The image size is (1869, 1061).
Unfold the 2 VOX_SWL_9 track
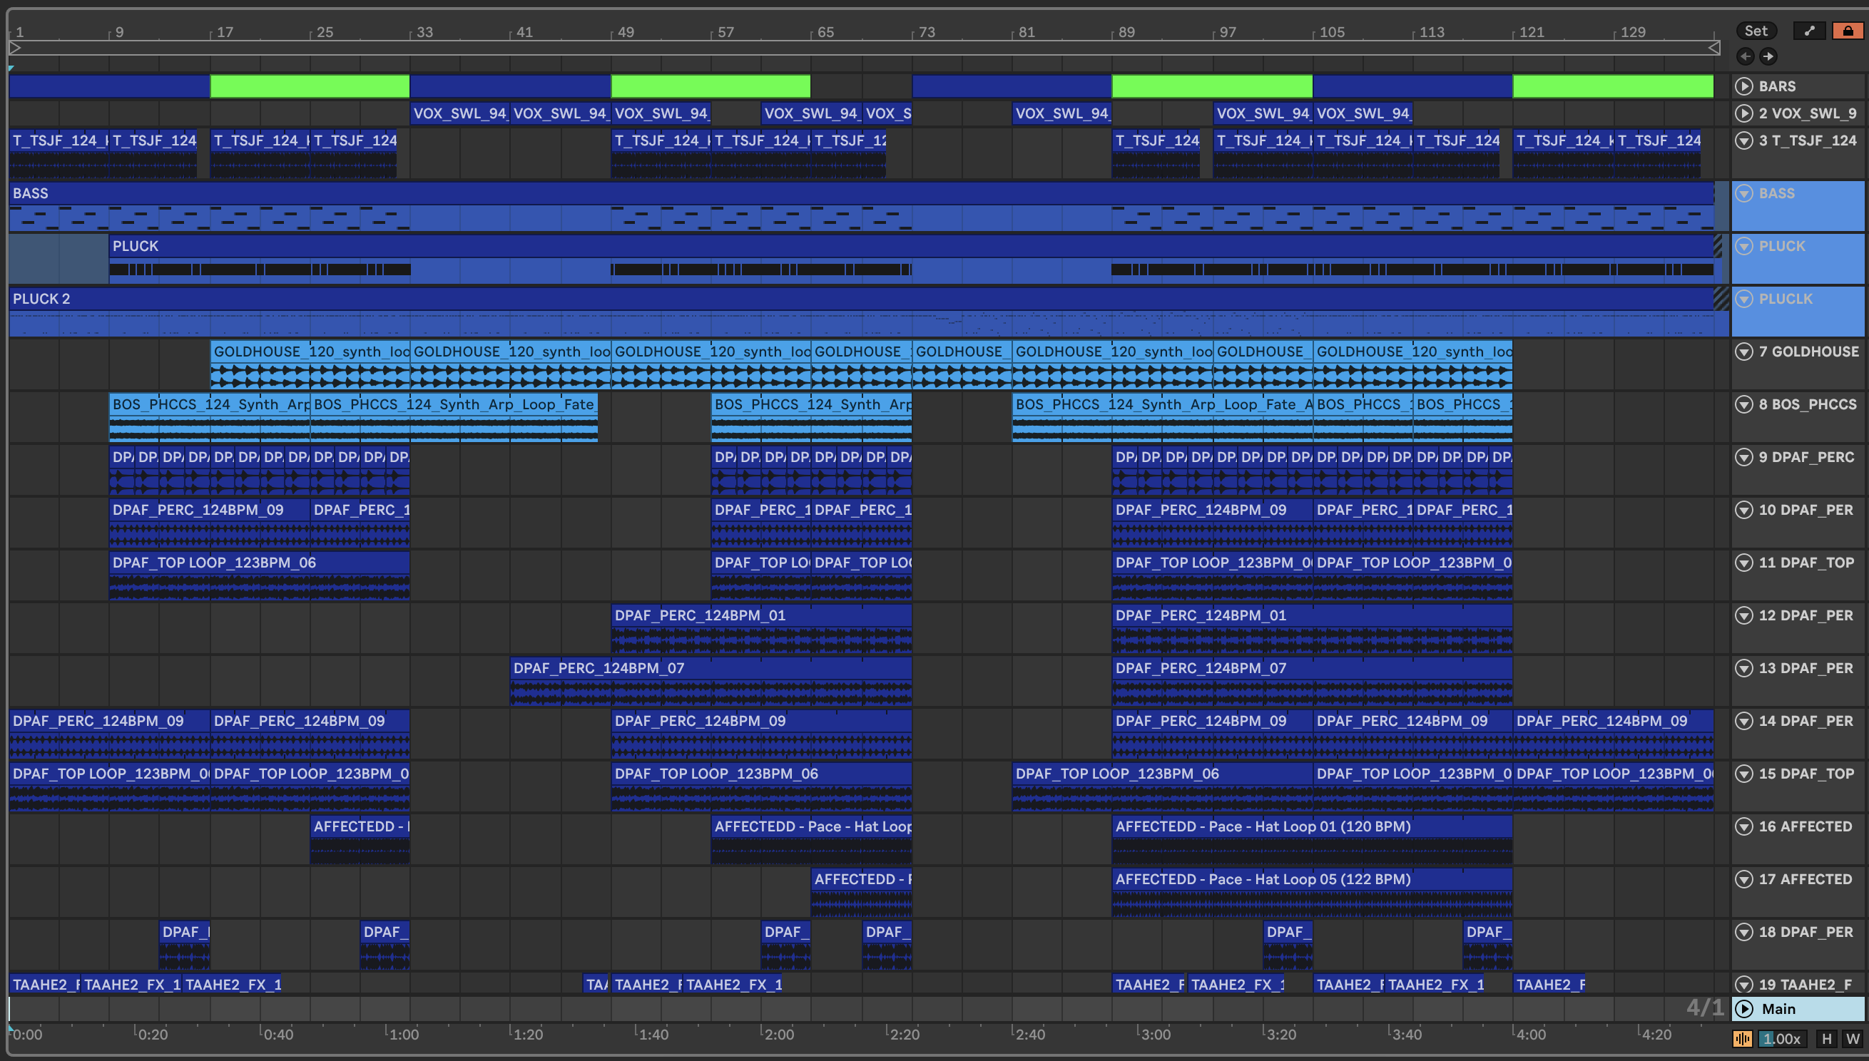pyautogui.click(x=1743, y=113)
